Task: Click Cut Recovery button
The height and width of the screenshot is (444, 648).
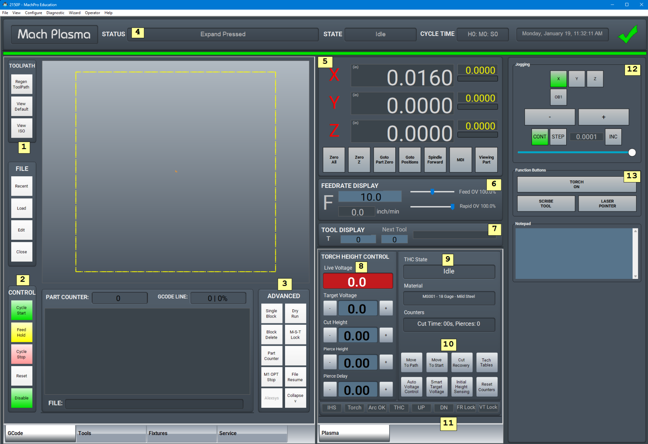Action: coord(461,363)
